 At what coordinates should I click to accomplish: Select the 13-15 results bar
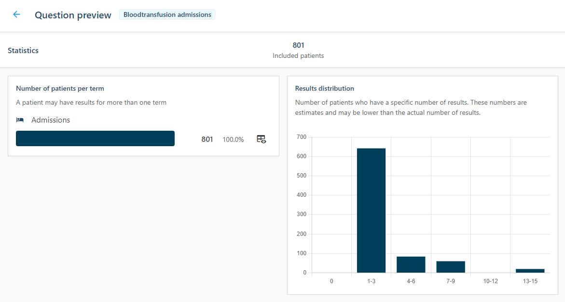click(530, 271)
